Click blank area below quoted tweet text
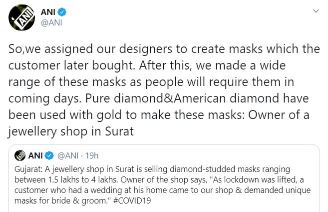 pos(164,209)
